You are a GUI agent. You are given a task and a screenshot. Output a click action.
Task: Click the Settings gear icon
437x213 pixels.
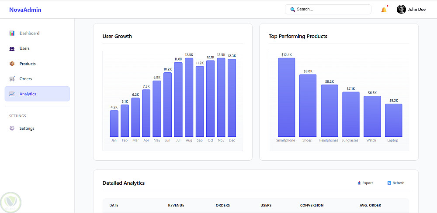click(x=12, y=128)
